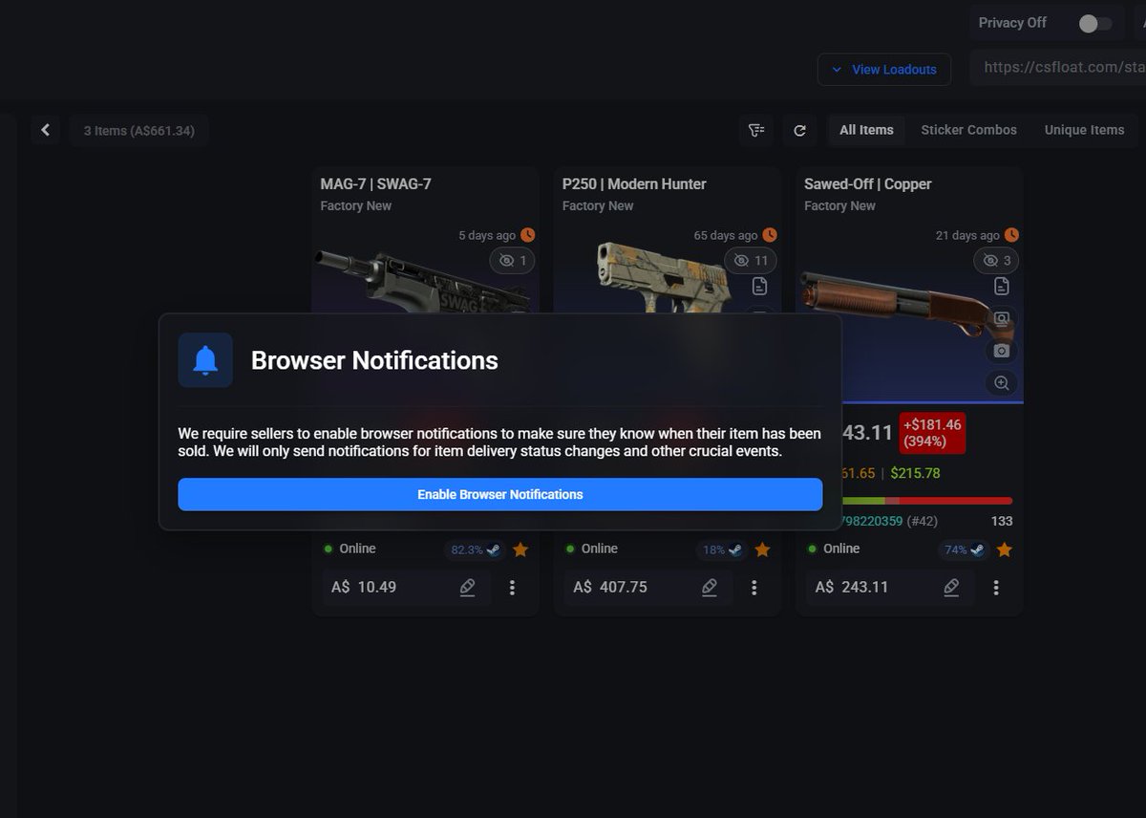Screen dimensions: 1146x818
Task: Click the clock icon on MAG-7 card
Action: [528, 235]
